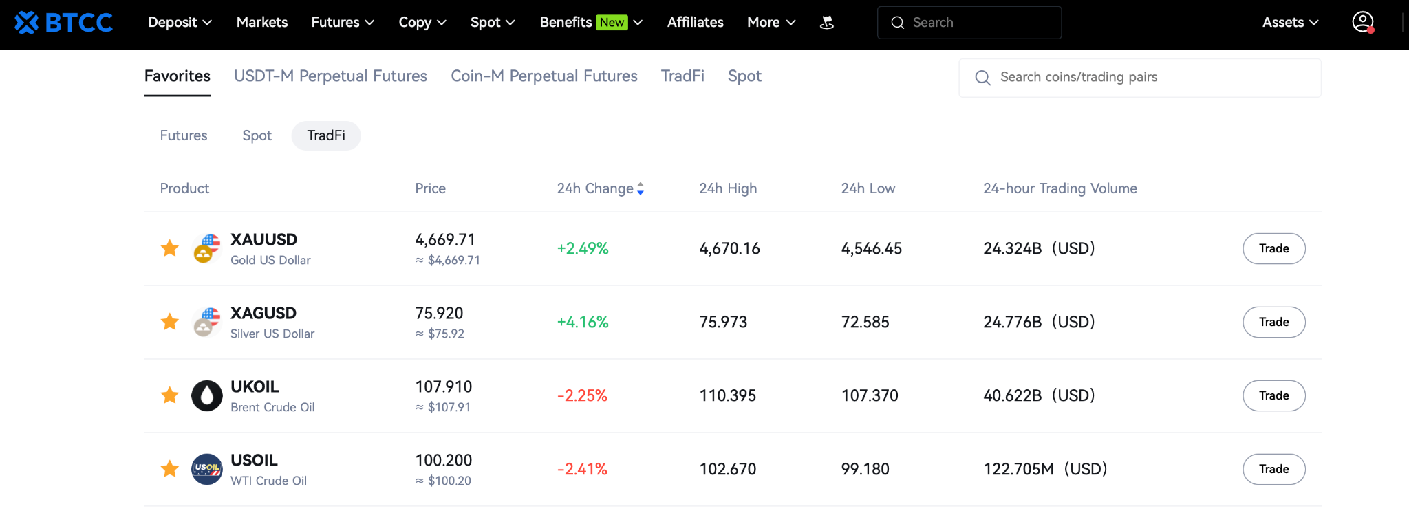Switch to USDT-M Perpetual Futures tab
This screenshot has height=513, width=1409.
(330, 76)
